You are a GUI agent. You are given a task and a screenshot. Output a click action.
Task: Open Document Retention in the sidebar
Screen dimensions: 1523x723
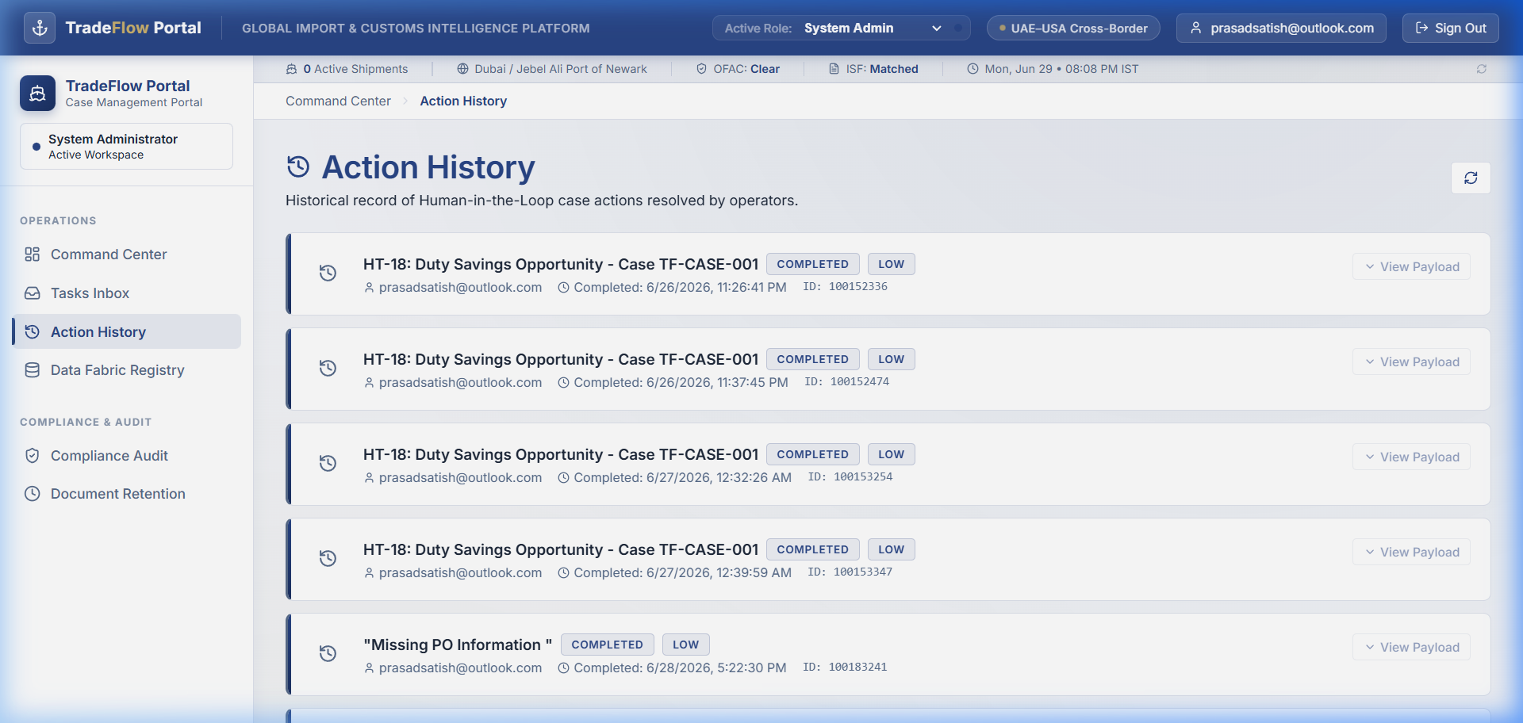tap(127, 494)
